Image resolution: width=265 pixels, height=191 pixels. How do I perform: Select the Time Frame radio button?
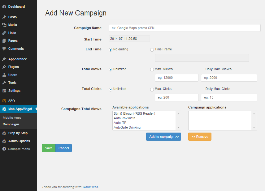click(152, 50)
